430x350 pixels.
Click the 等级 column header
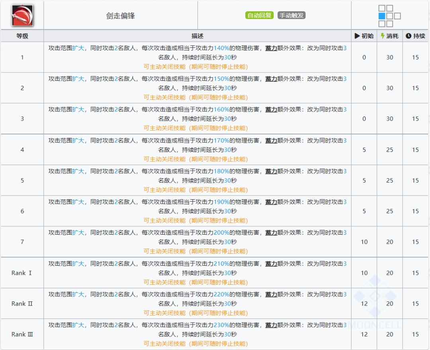(22, 36)
